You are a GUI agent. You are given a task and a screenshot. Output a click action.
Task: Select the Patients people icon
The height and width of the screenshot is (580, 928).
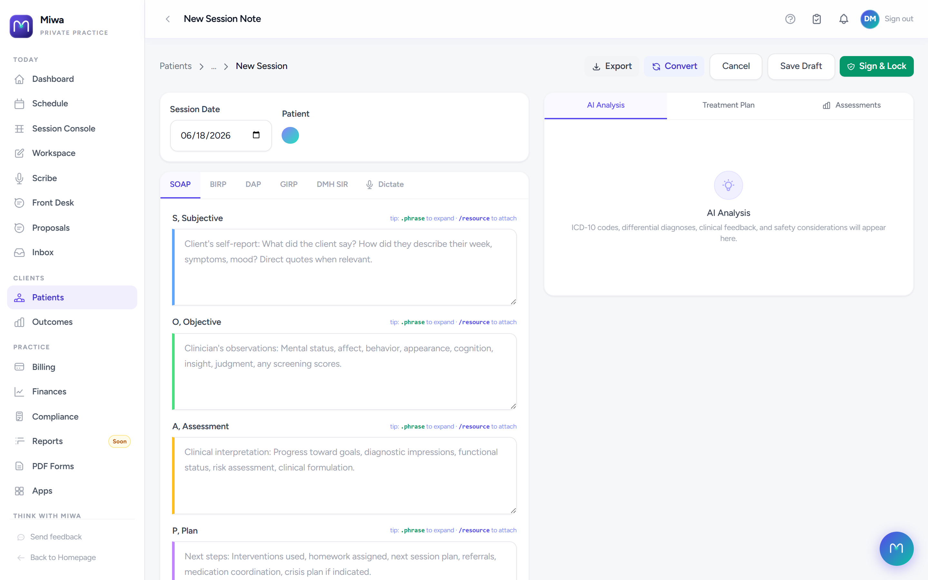(x=19, y=297)
